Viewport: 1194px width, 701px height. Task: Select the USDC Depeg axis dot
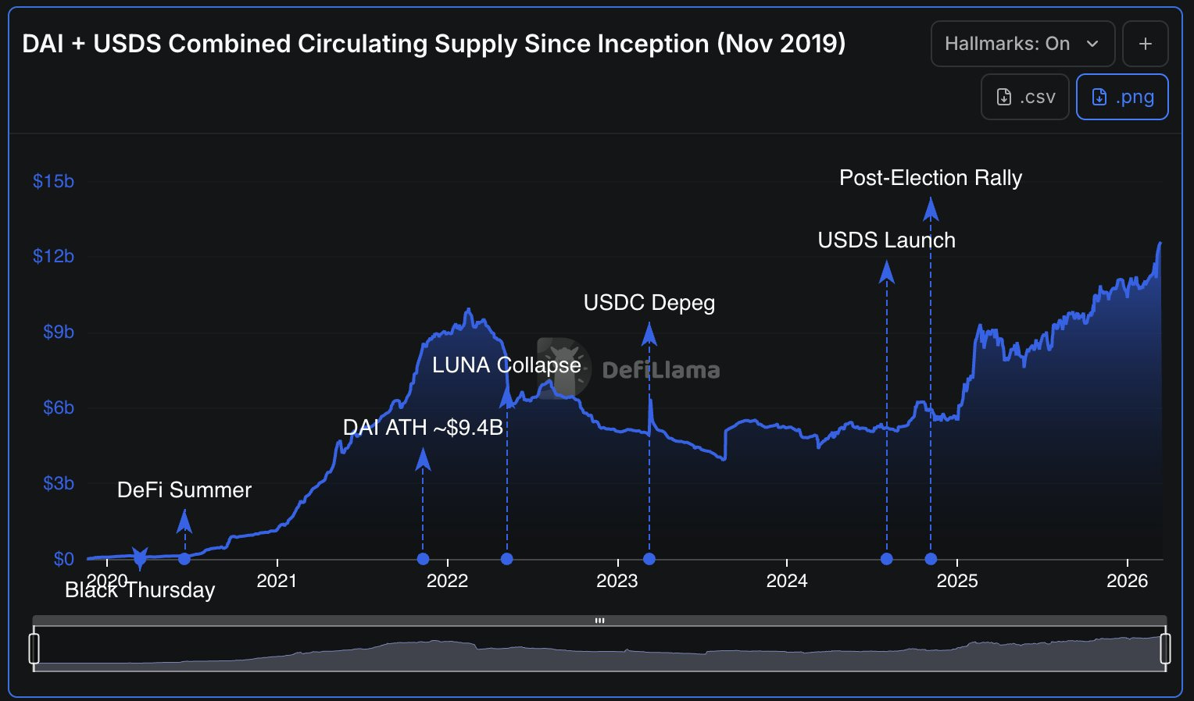pos(649,559)
